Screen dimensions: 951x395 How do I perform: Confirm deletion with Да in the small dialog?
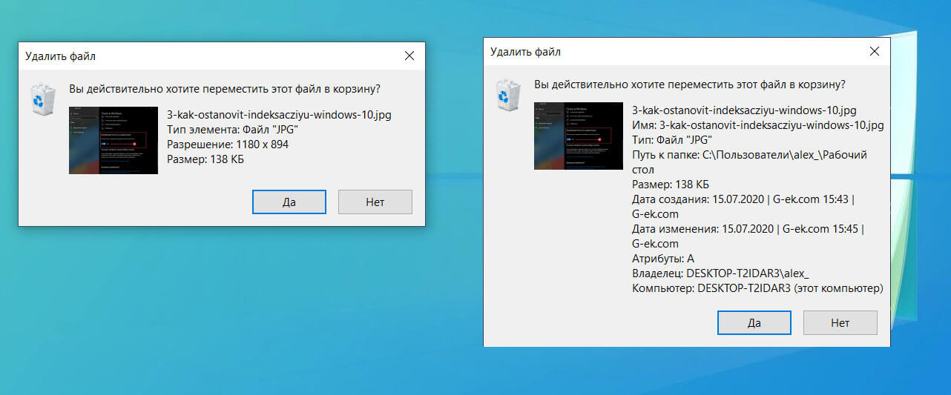click(289, 202)
